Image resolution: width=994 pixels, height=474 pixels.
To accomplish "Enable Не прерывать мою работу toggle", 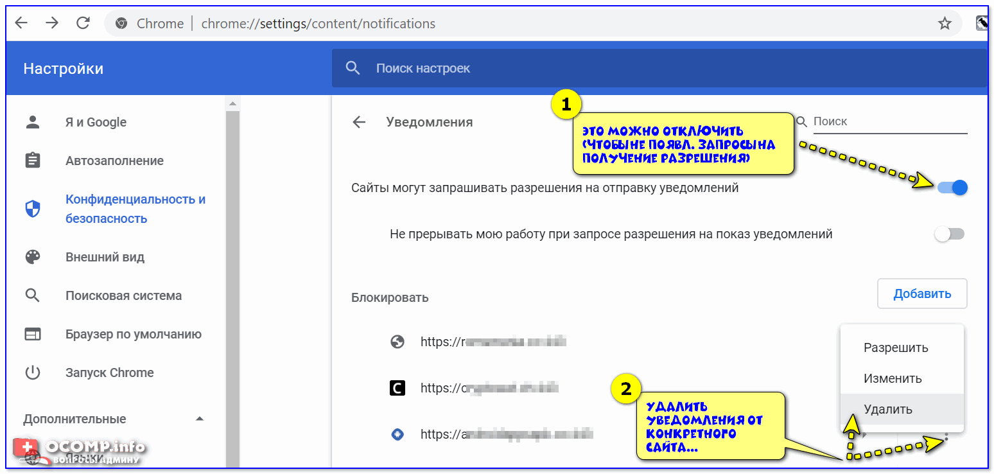I will click(949, 234).
